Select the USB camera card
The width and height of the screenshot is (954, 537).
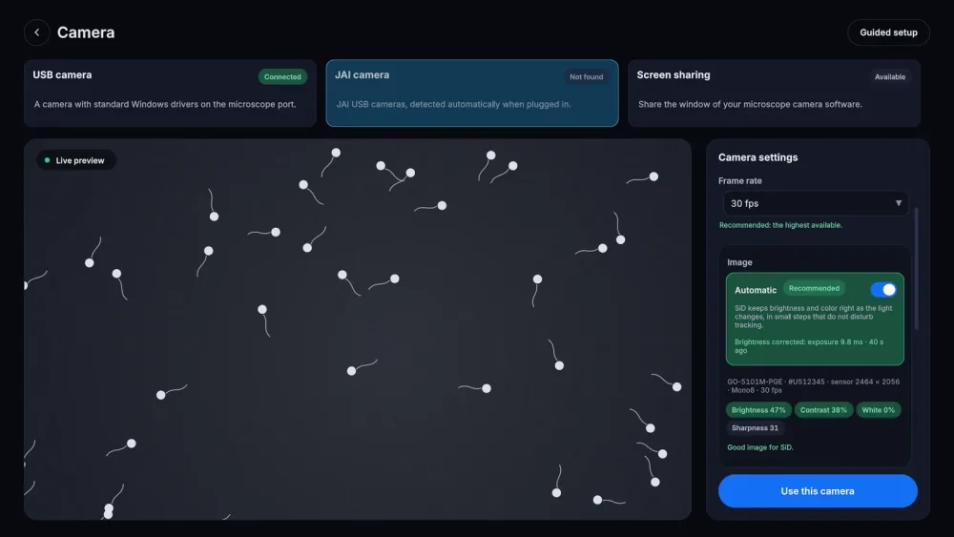coord(170,93)
